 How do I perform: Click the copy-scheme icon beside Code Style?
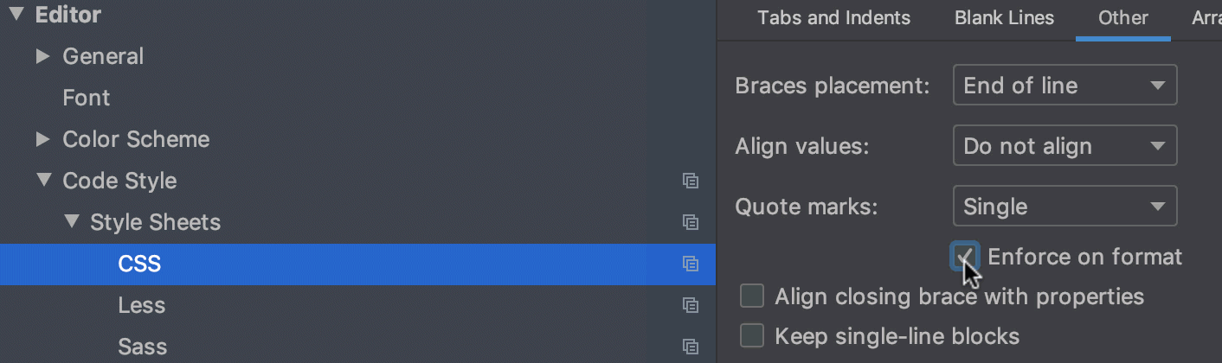tap(690, 181)
